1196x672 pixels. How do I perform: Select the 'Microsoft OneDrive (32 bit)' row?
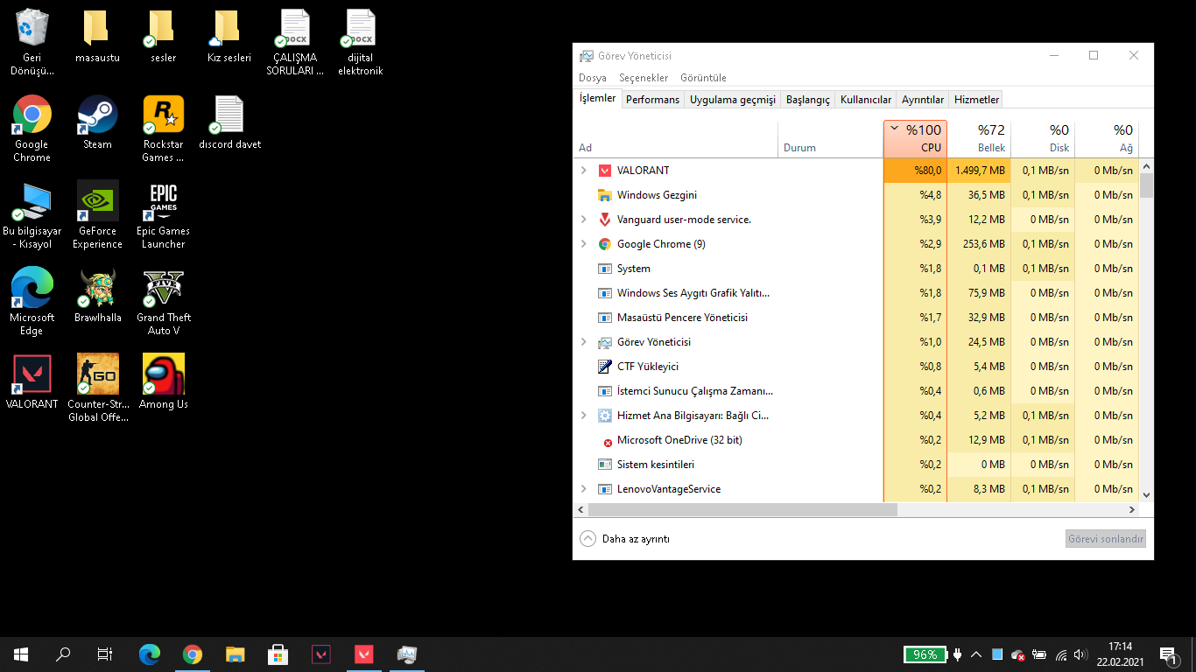(x=856, y=440)
